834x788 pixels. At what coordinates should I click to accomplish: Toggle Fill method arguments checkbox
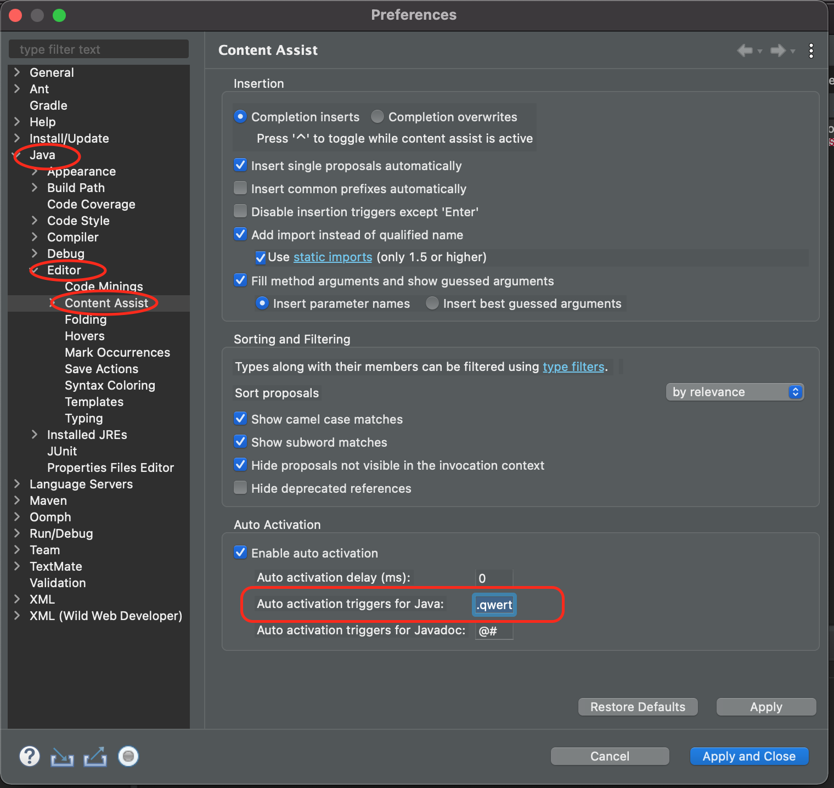(x=240, y=280)
